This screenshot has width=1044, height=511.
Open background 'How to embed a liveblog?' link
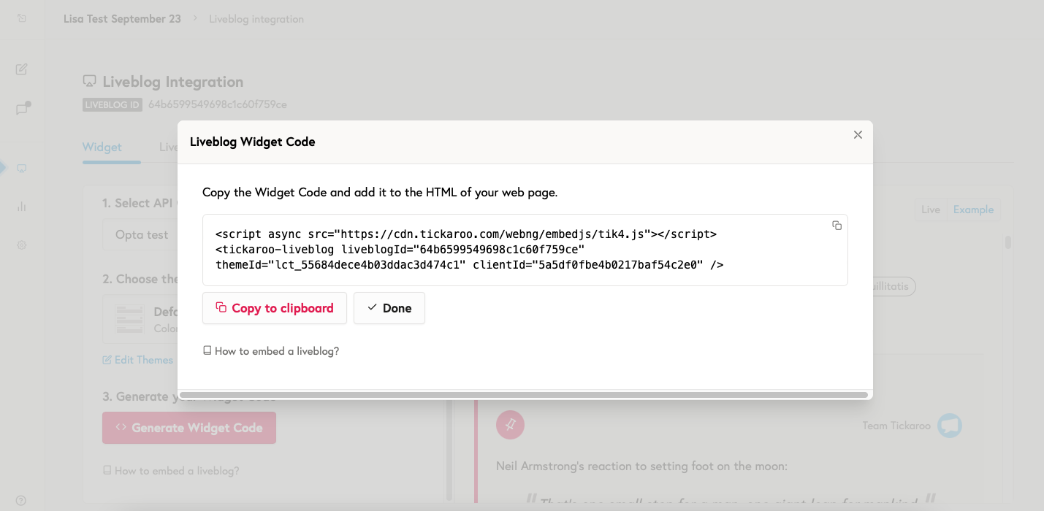click(x=171, y=471)
